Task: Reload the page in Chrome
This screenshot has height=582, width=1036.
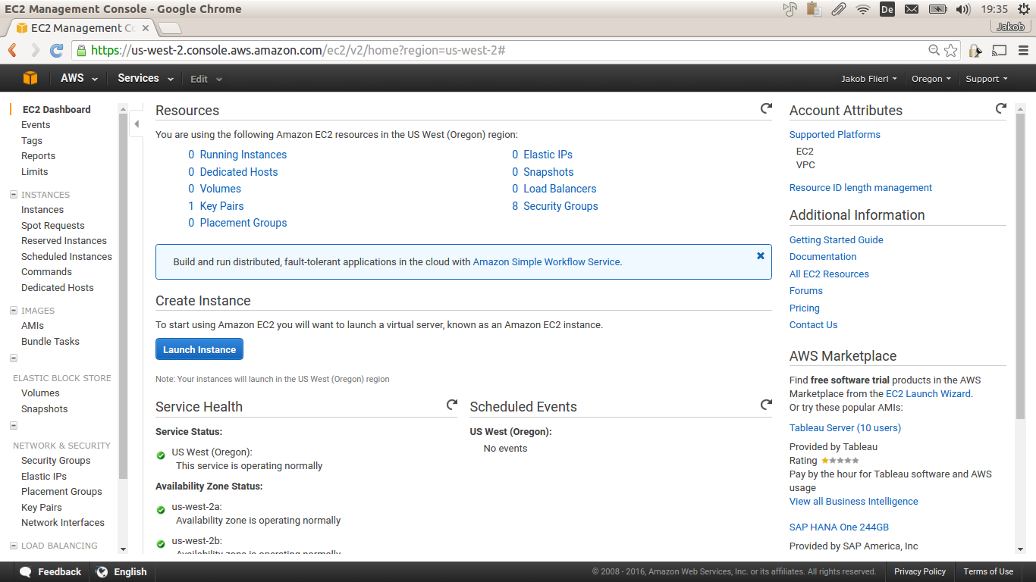Action: coord(56,50)
